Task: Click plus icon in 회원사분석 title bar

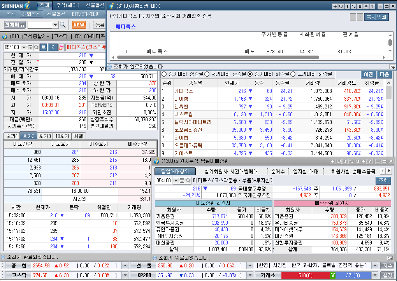Action: [333, 161]
